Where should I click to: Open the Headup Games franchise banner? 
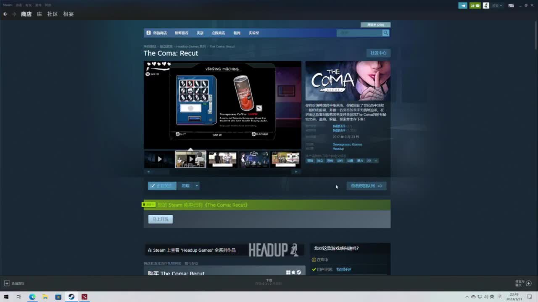[x=225, y=250]
